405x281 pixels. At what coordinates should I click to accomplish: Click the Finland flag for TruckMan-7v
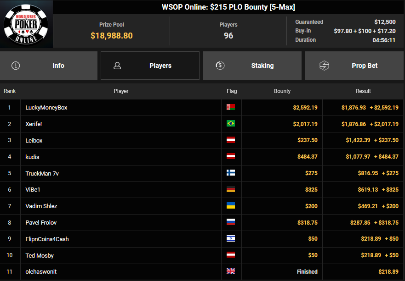(231, 173)
